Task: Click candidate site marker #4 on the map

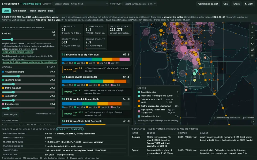Action: click(205, 58)
